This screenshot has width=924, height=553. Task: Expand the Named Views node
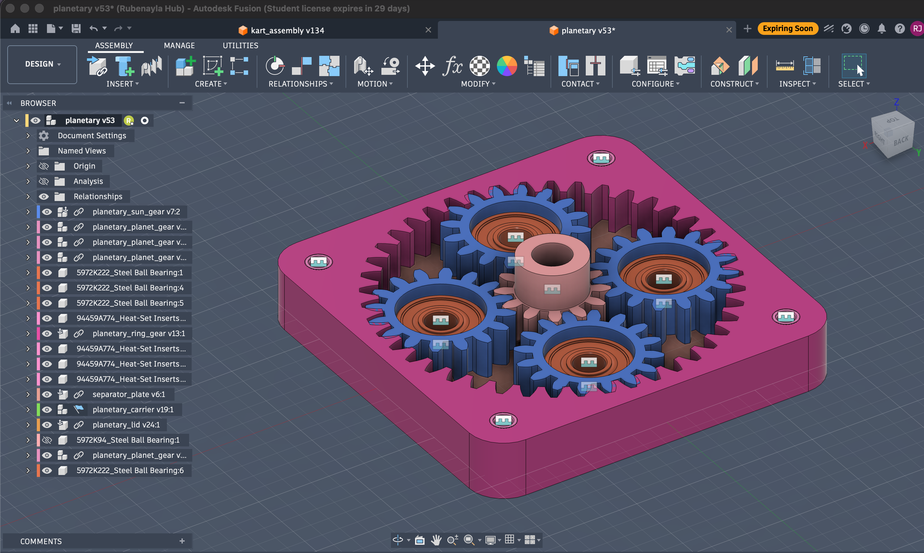(28, 151)
